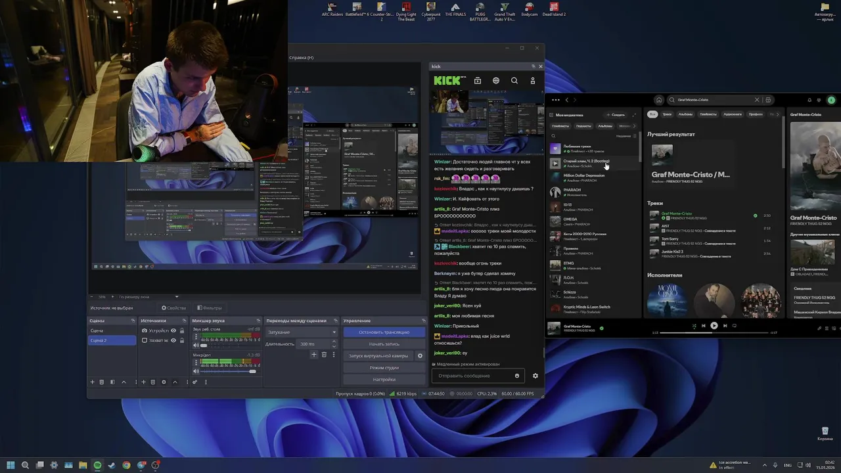Click Начать запись button
Image resolution: width=841 pixels, height=473 pixels.
coord(384,344)
